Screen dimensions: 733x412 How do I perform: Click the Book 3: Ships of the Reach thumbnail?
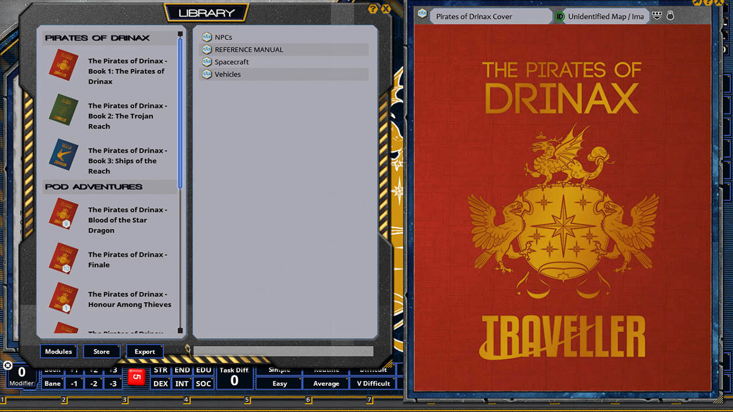pos(63,155)
